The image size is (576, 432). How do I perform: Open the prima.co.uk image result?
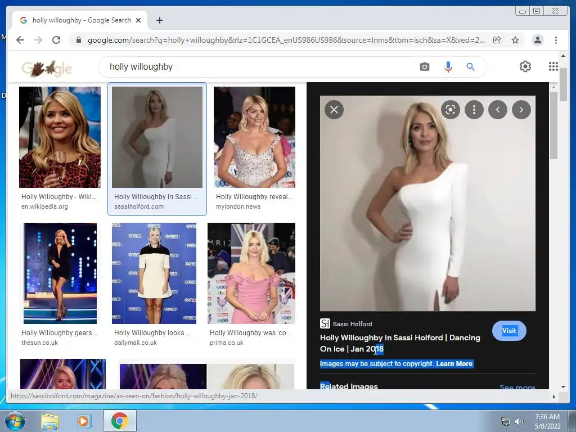pos(251,273)
